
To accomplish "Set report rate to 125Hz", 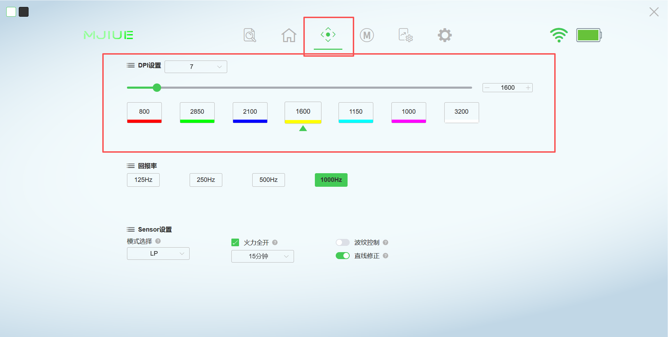I will coord(143,180).
